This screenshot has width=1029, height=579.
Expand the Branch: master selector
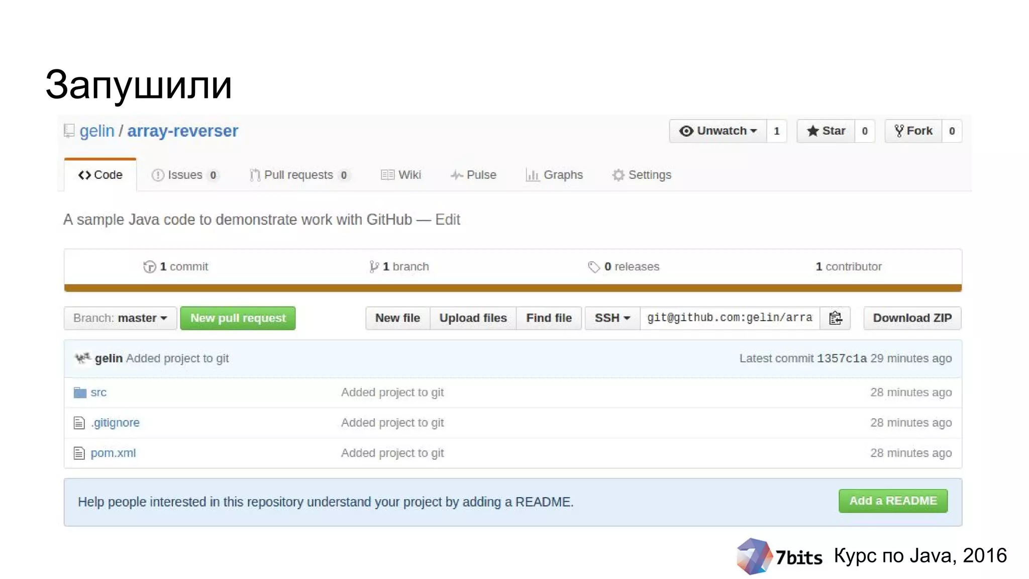click(120, 318)
